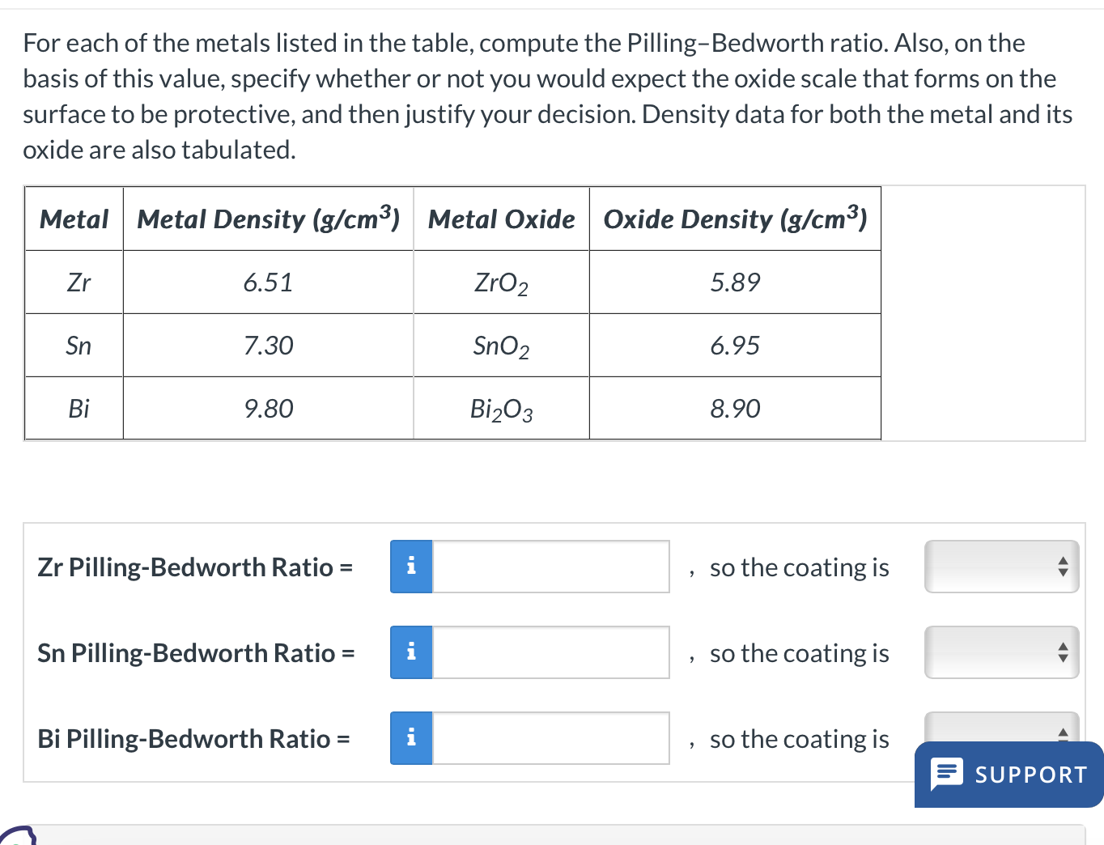
Task: Click the up arrow on the Bi coating dropdown
Action: [x=1063, y=731]
